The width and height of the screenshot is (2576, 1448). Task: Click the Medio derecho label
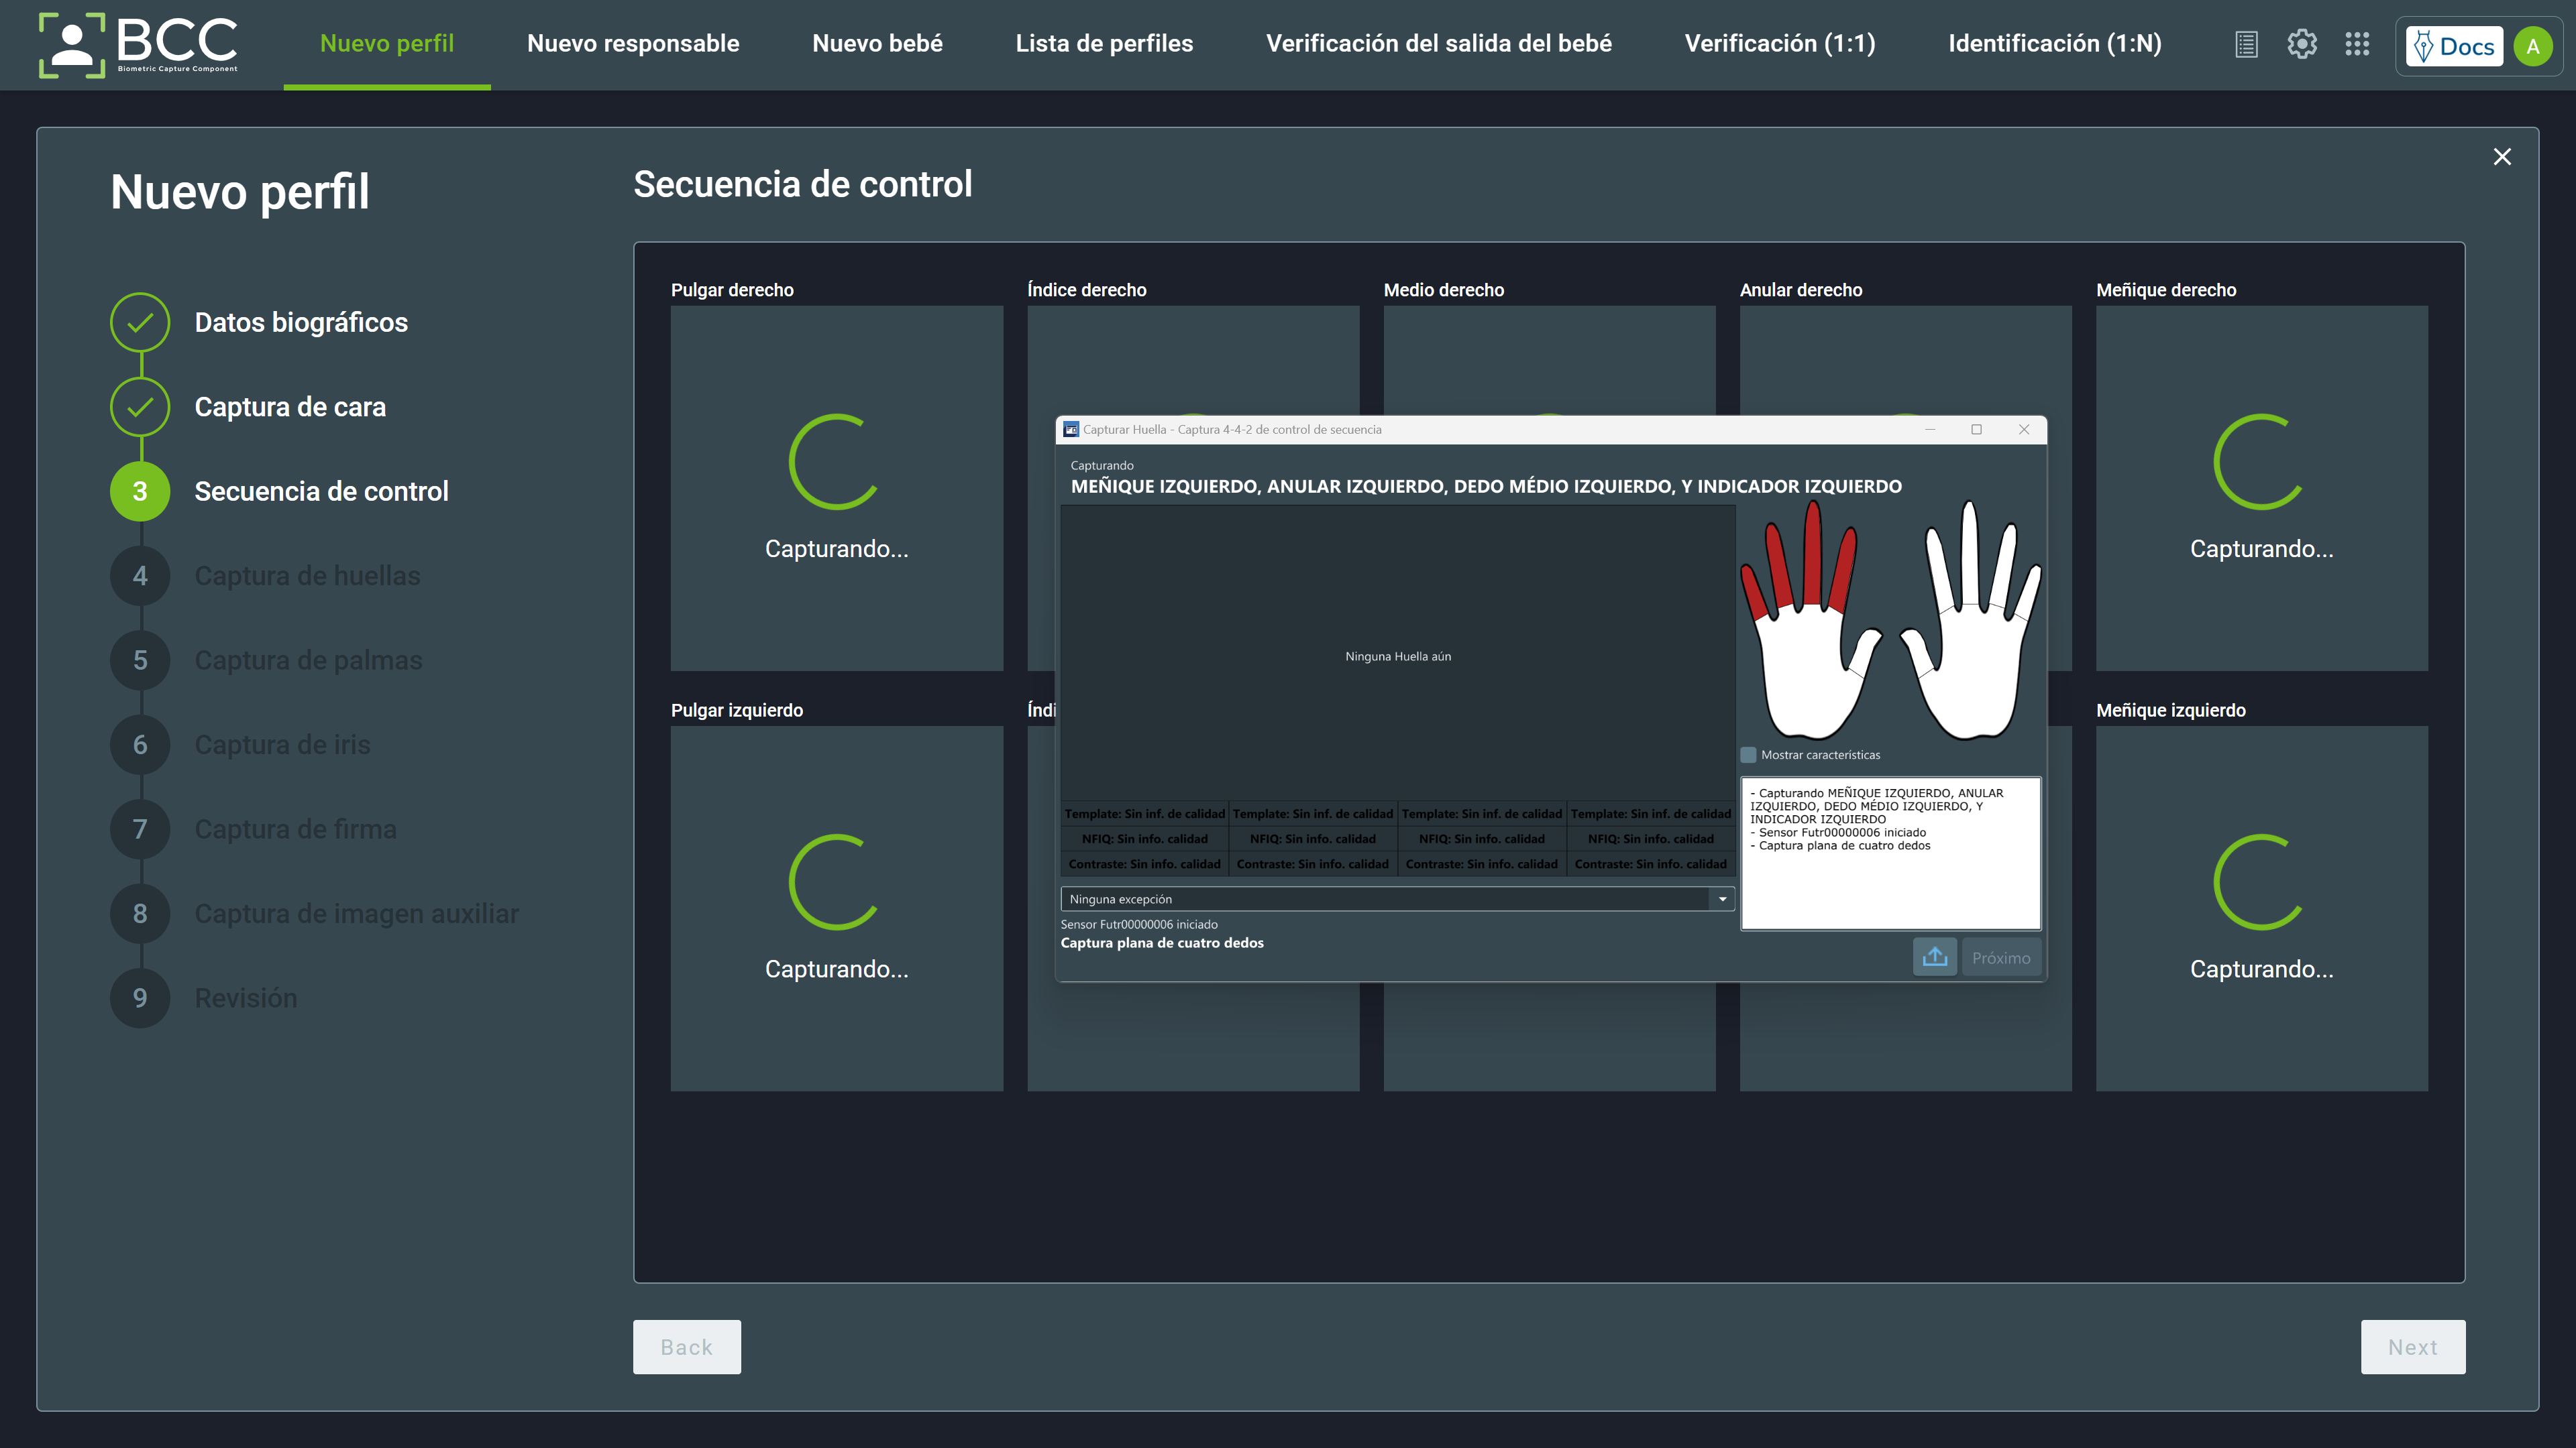[x=1443, y=290]
